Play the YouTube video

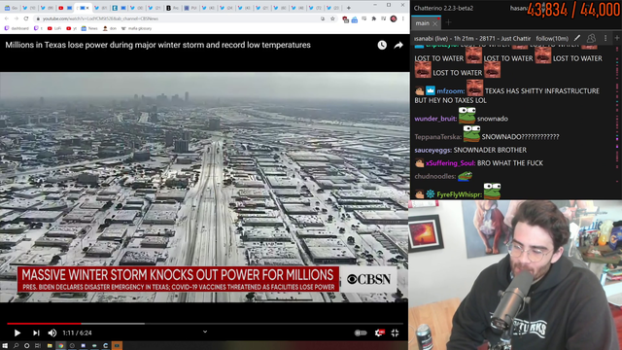coord(17,332)
